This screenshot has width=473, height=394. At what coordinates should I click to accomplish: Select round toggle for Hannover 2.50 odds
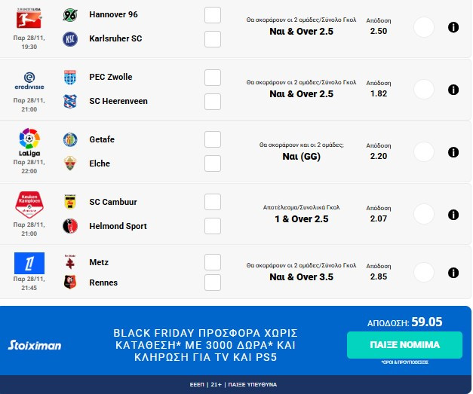[x=425, y=27]
